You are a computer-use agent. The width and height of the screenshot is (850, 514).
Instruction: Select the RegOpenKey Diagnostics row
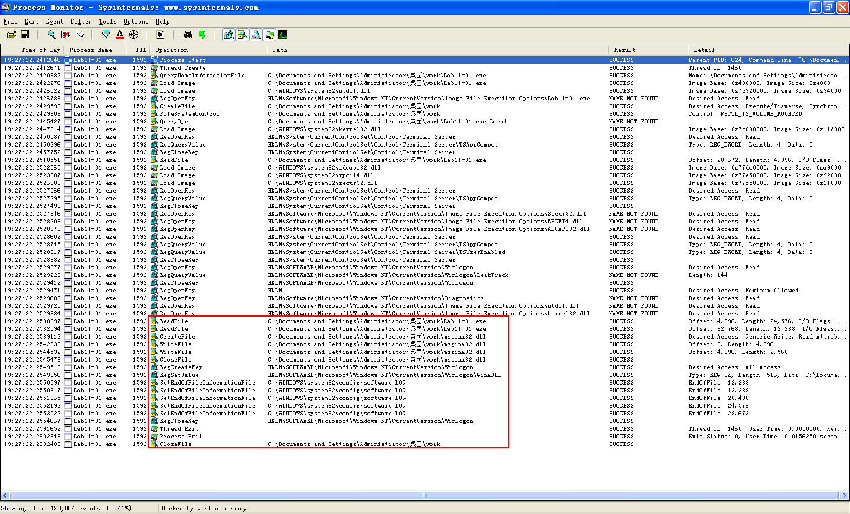(425, 298)
